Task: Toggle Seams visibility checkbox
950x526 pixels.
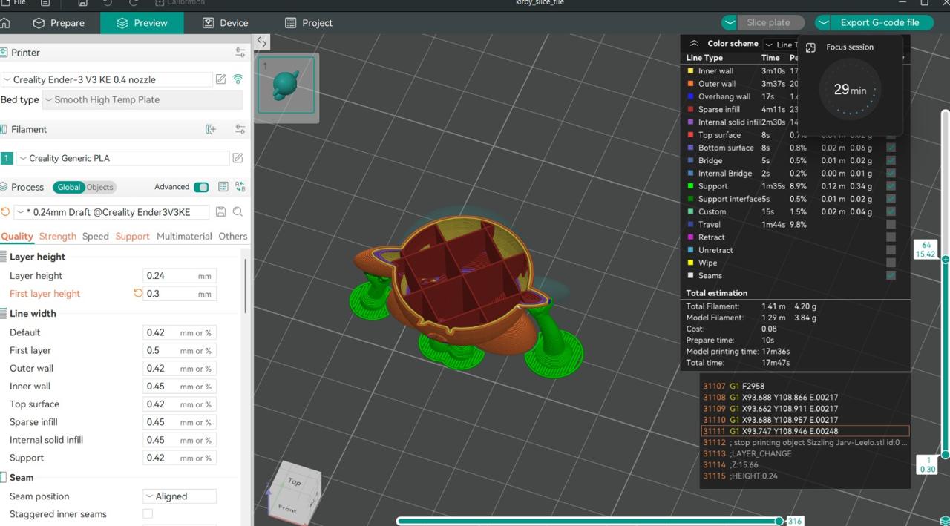Action: click(x=891, y=275)
